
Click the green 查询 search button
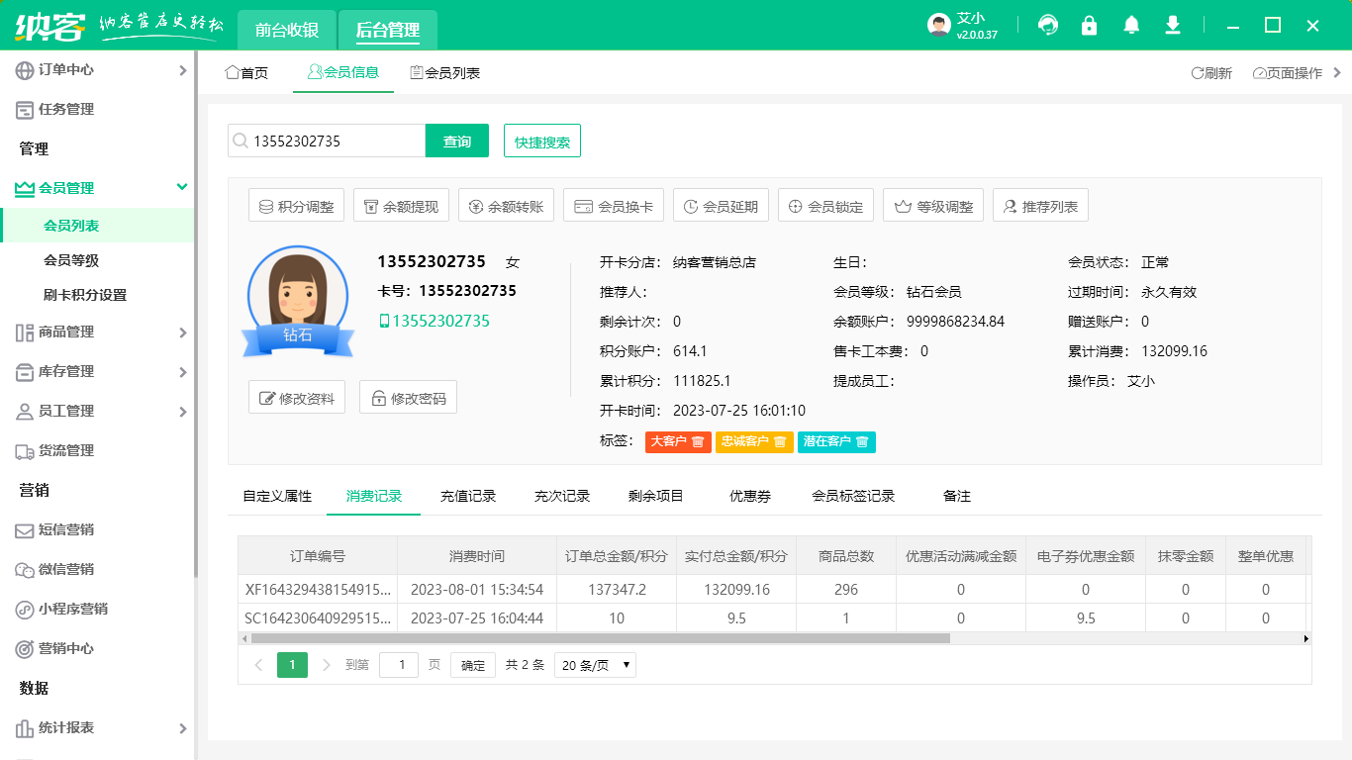[x=456, y=141]
